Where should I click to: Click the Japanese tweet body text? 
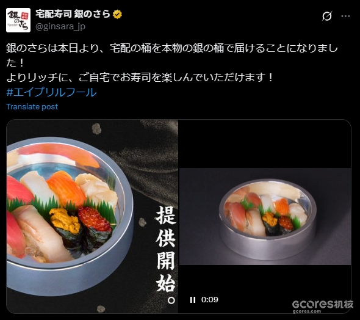[x=171, y=62]
